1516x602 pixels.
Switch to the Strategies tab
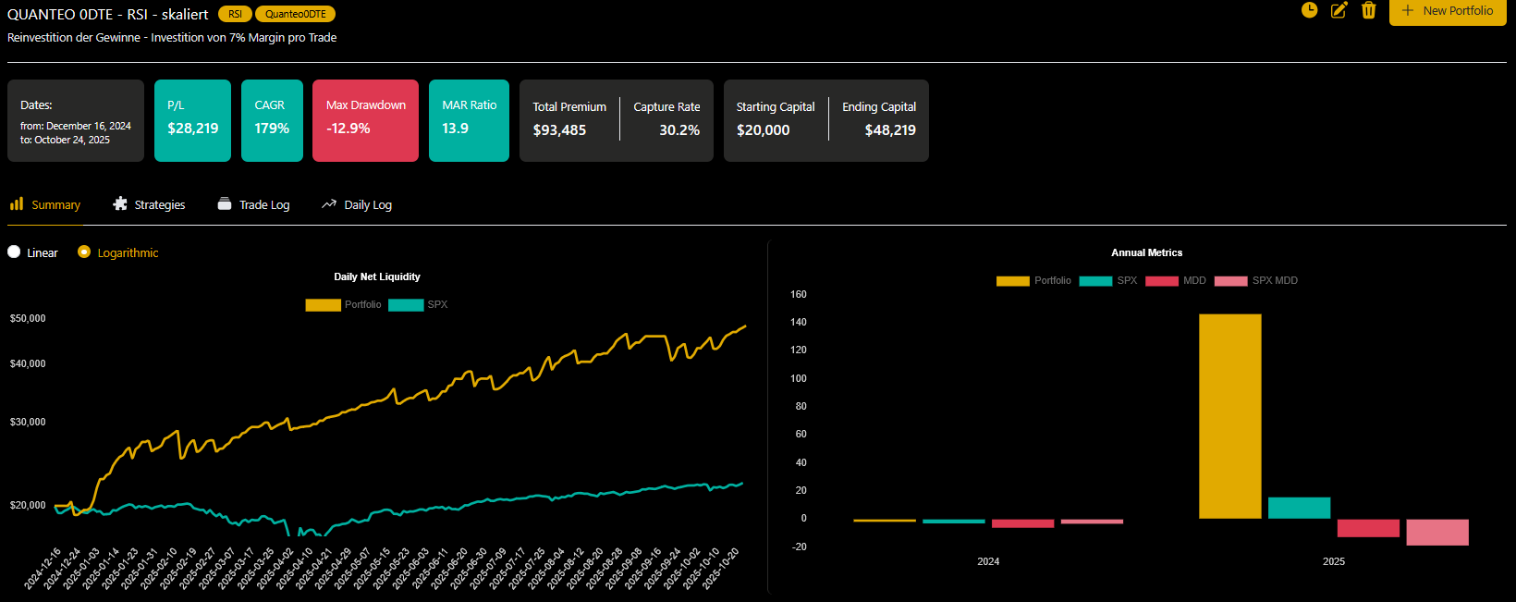point(159,204)
